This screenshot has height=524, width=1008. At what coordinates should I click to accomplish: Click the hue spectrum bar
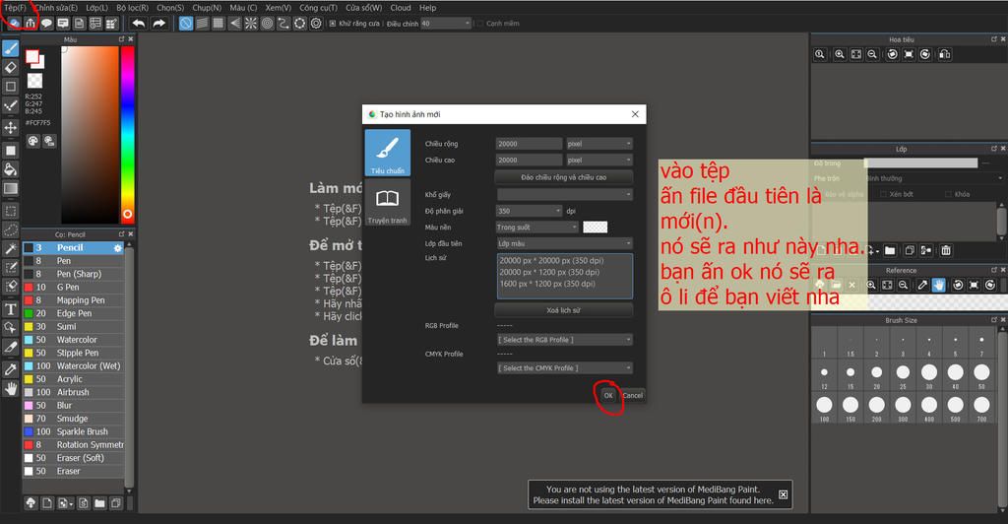127,135
